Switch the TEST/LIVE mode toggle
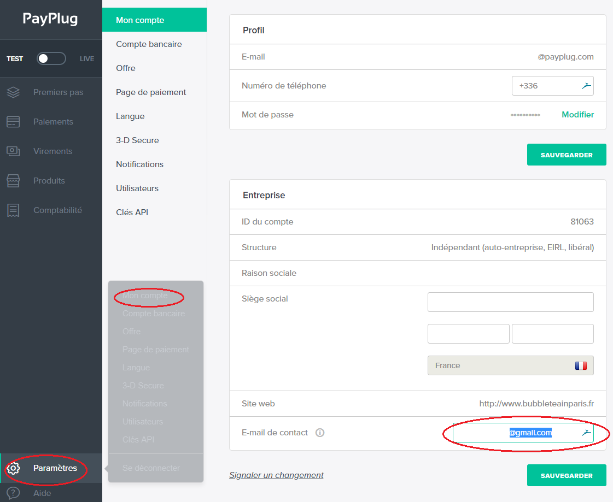The width and height of the screenshot is (613, 502). pyautogui.click(x=51, y=58)
